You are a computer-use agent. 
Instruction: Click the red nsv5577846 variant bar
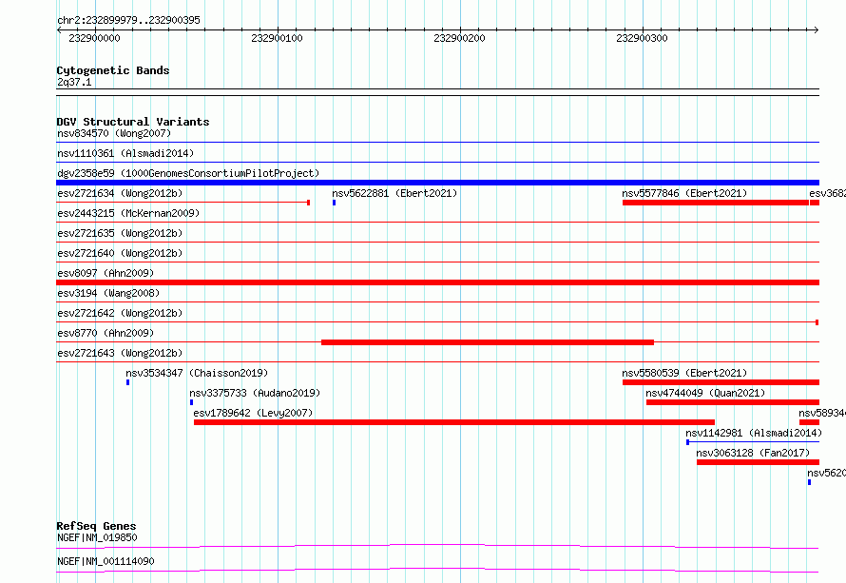(x=716, y=203)
